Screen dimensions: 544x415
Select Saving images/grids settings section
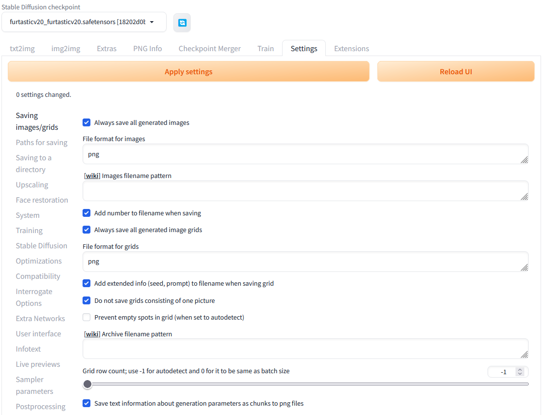(x=37, y=121)
